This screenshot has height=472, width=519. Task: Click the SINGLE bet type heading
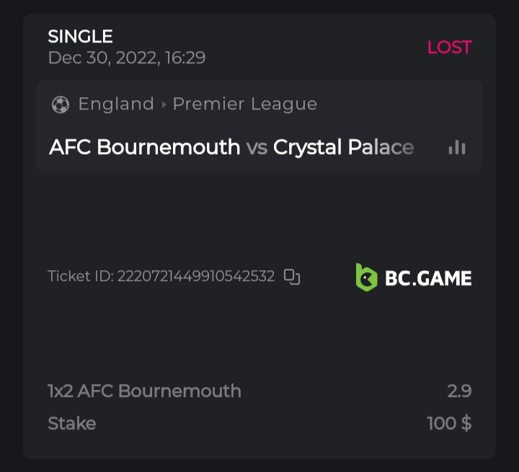coord(80,36)
